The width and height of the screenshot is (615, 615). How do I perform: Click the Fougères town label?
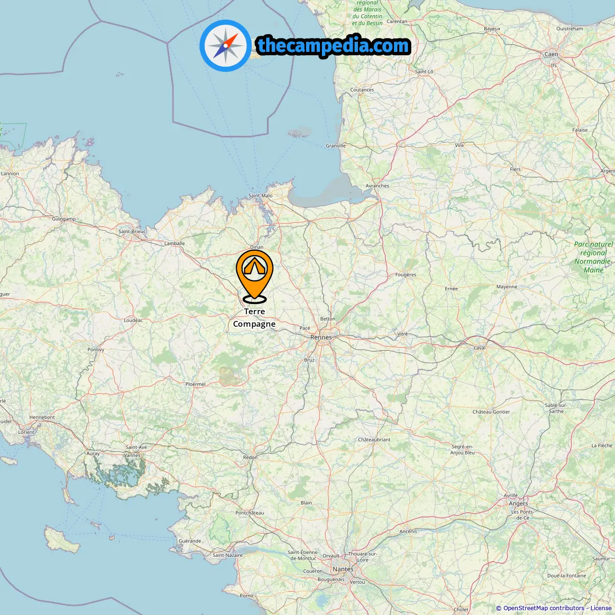tap(406, 275)
